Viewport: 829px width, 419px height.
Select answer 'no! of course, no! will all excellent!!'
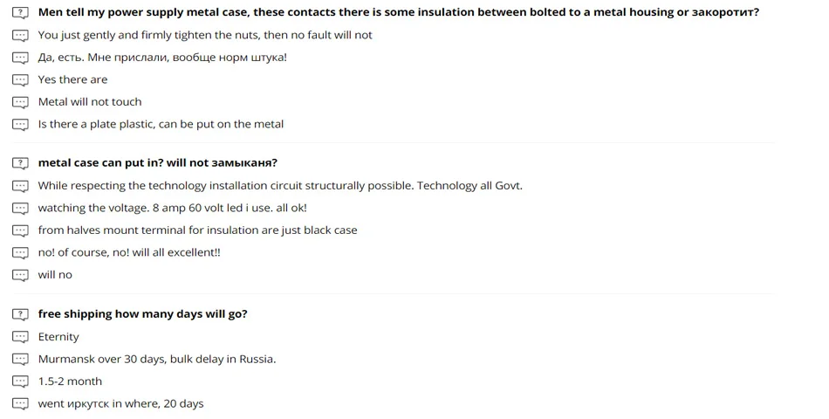point(129,252)
